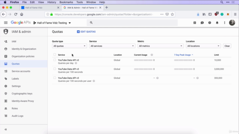Click info icon beside Queries per 100 seconds per user
Viewport: 239px width, 134px height.
coord(94,81)
